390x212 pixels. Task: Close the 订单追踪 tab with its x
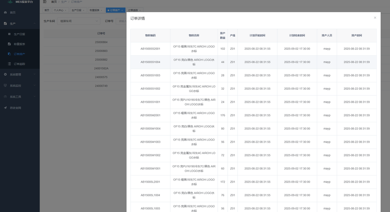(x=140, y=10)
